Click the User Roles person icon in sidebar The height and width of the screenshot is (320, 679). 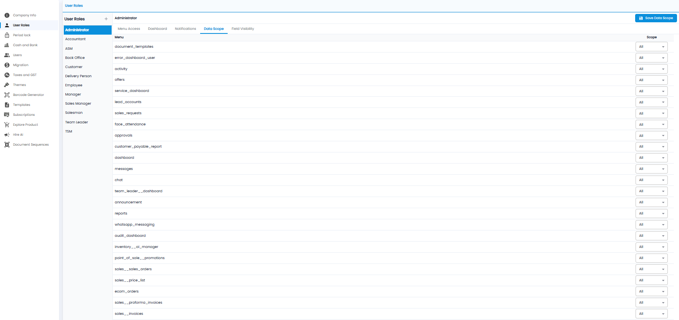[x=7, y=25]
